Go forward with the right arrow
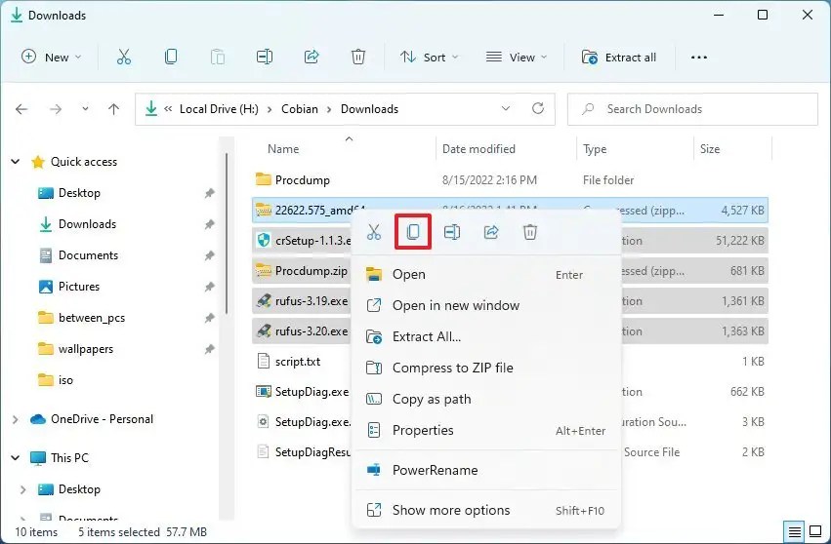Screen dimensions: 831x544 click(x=55, y=109)
